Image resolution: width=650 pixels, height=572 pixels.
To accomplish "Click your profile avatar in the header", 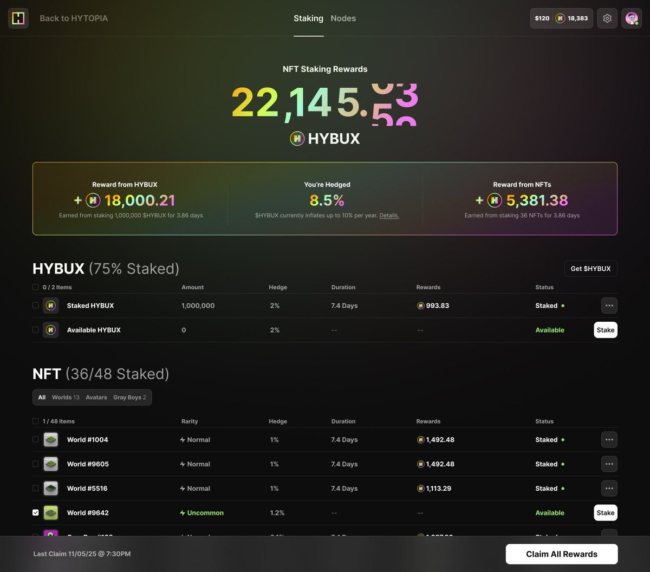I will [632, 18].
